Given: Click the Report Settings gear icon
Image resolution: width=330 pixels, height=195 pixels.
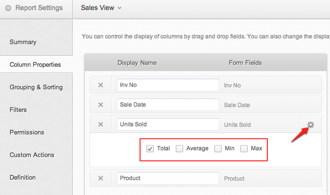Looking at the screenshot, I should click(x=8, y=8).
